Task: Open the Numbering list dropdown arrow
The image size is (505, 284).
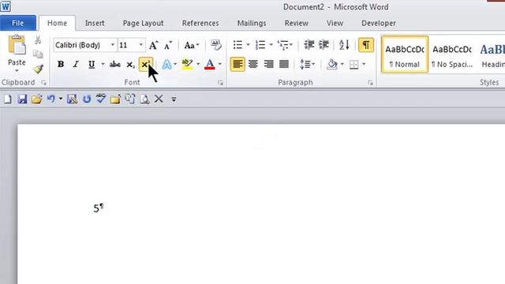Action: click(x=271, y=45)
